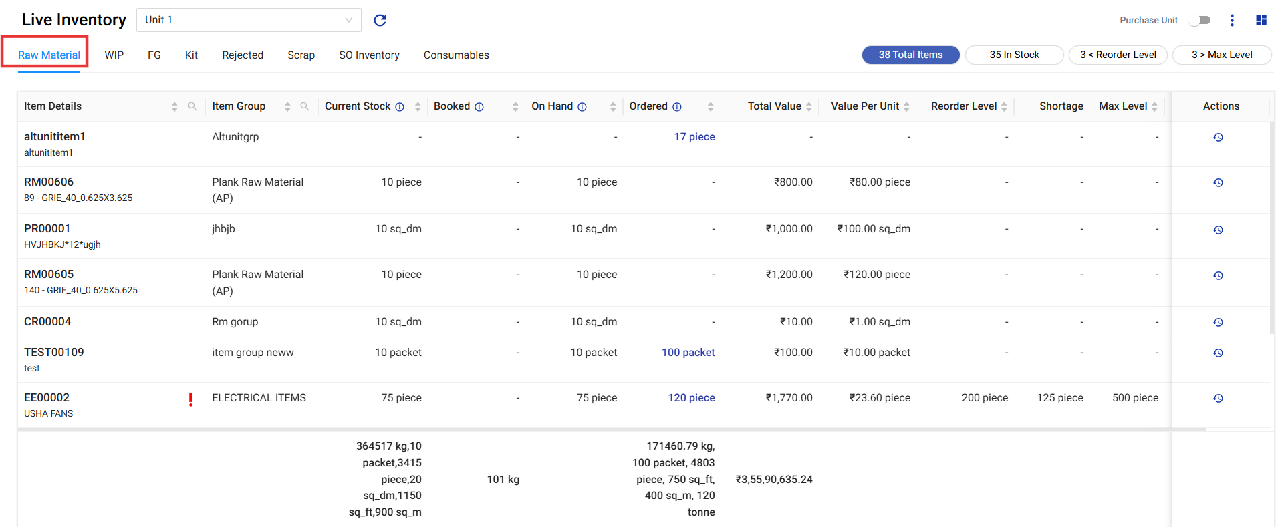
Task: Open the Unit 1 dropdown
Action: [x=249, y=20]
